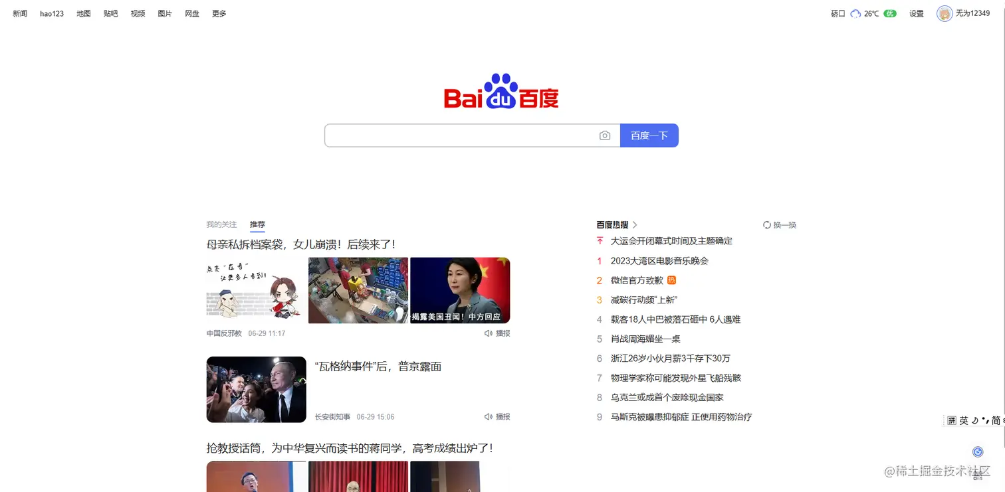This screenshot has width=1005, height=492.
Task: Expand 百度热搜 with the chevron arrow
Action: pos(635,225)
